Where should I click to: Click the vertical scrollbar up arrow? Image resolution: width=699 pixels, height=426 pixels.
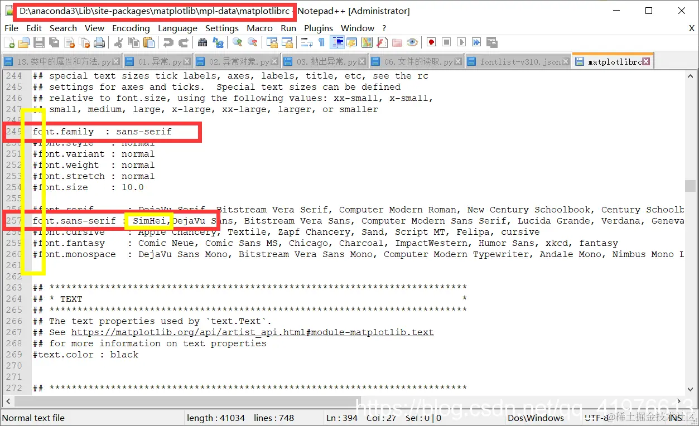coord(691,76)
